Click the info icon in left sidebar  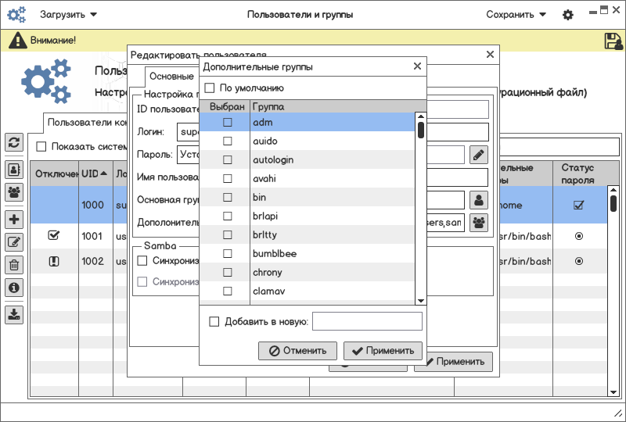tap(14, 288)
